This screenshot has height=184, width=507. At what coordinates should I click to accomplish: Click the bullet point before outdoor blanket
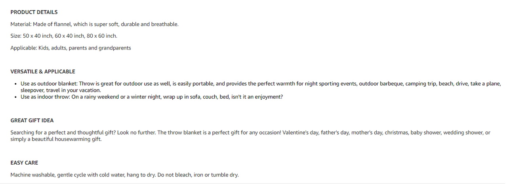pos(15,84)
